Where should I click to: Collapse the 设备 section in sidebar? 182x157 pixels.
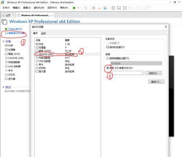click(3, 41)
